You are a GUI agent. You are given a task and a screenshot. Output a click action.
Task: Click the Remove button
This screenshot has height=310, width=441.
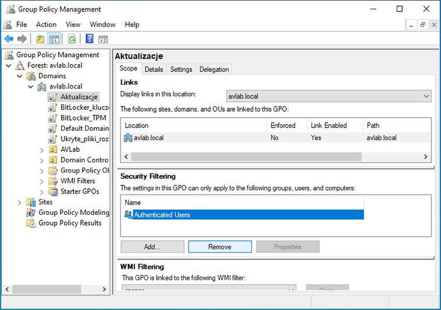[220, 247]
